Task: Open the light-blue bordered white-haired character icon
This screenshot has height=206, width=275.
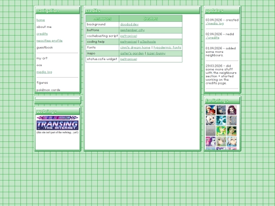Action: coord(232,141)
